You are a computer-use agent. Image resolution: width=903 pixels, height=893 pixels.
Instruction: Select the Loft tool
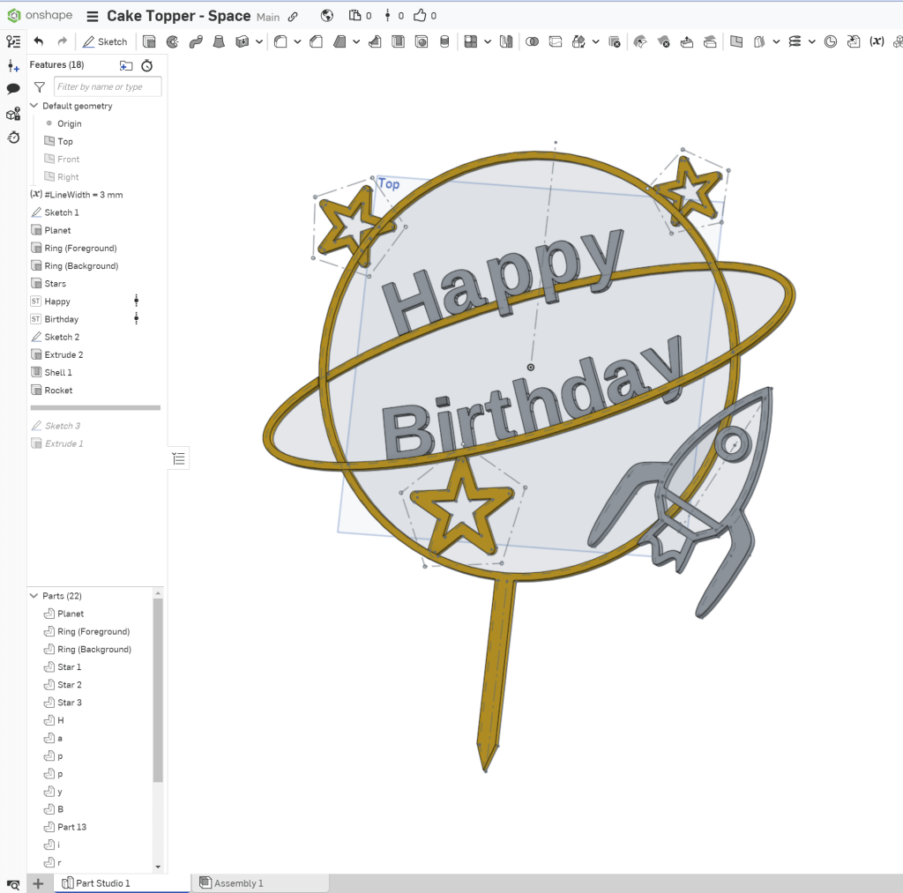point(219,41)
